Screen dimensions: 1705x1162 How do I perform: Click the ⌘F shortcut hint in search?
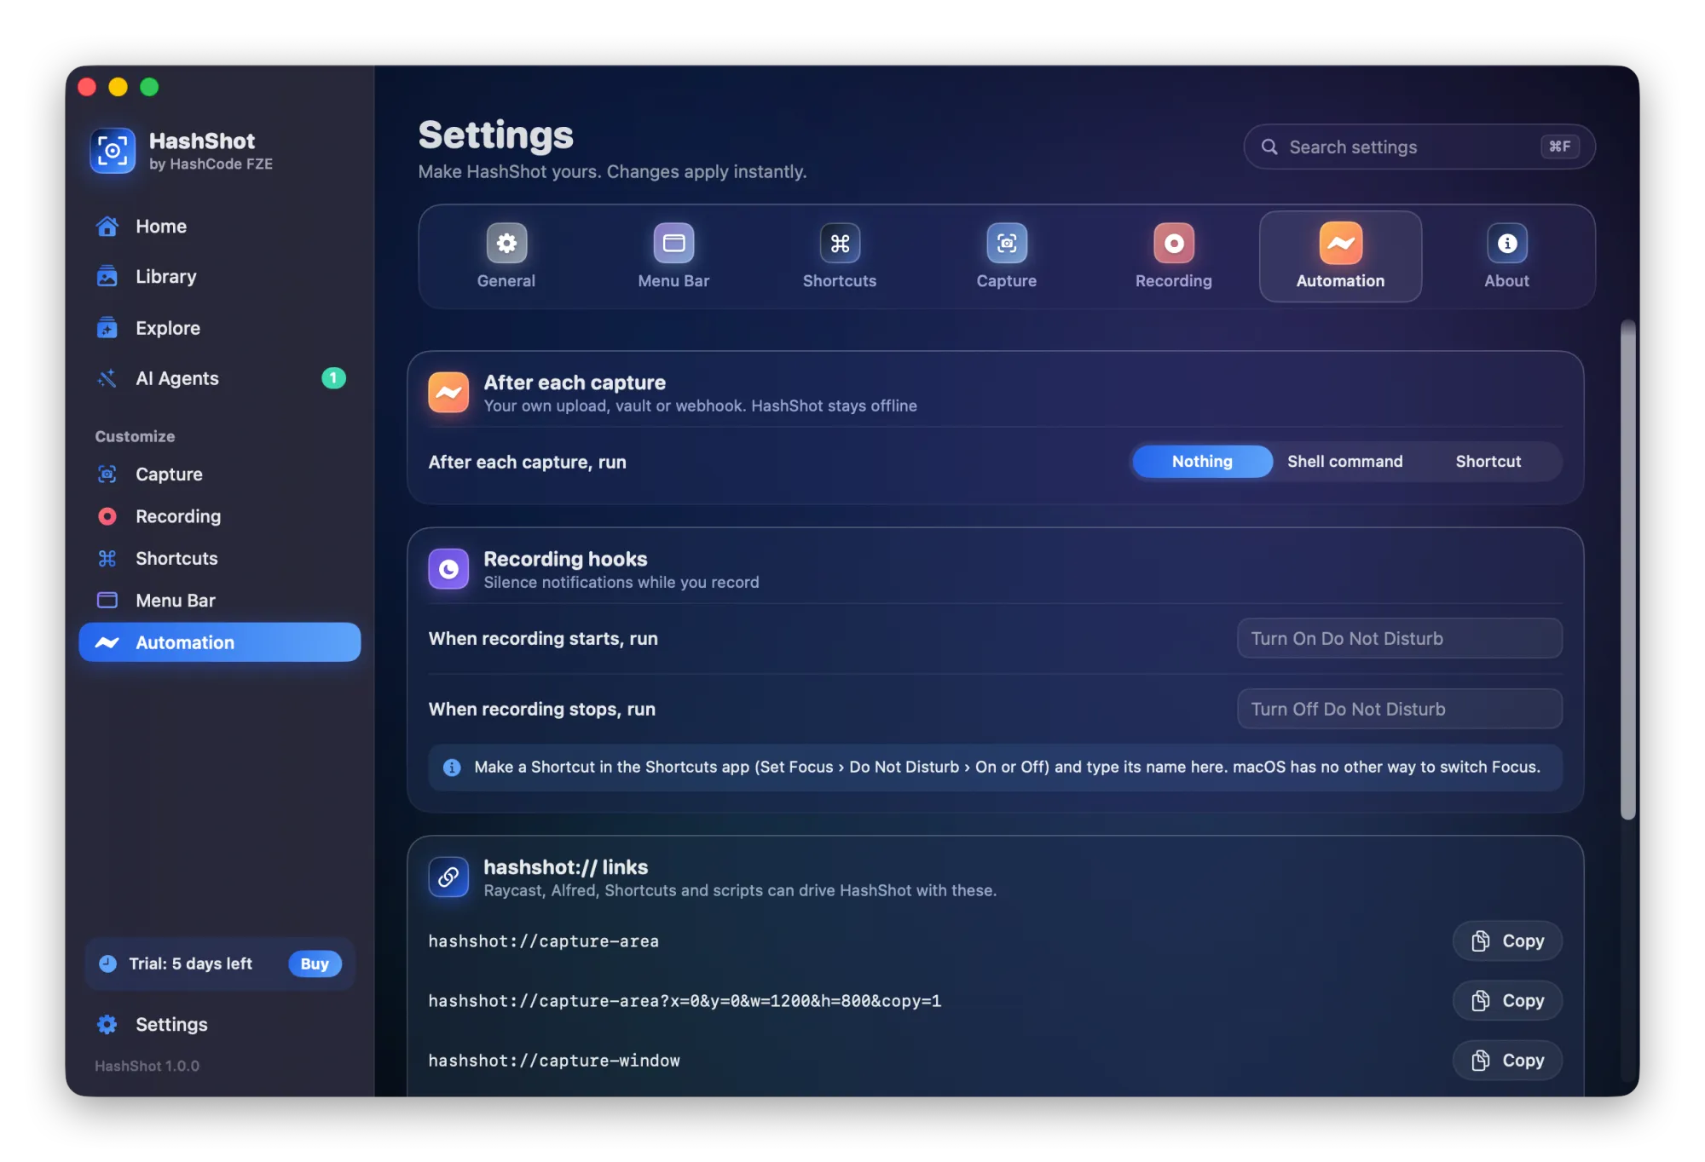tap(1560, 147)
